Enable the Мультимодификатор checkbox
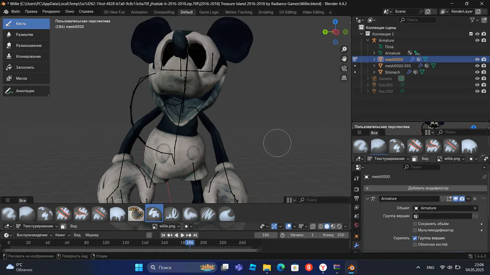 415,230
